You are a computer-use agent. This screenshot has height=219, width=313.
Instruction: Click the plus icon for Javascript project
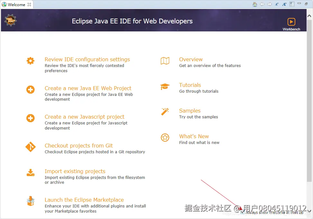tap(30, 118)
